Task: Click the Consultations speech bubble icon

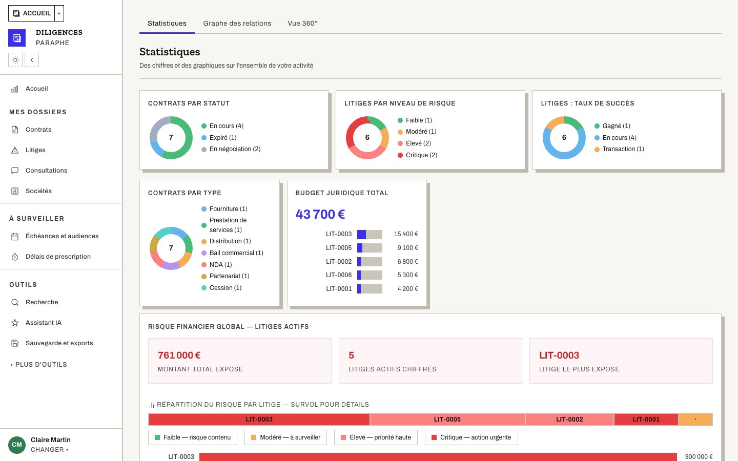Action: (15, 171)
